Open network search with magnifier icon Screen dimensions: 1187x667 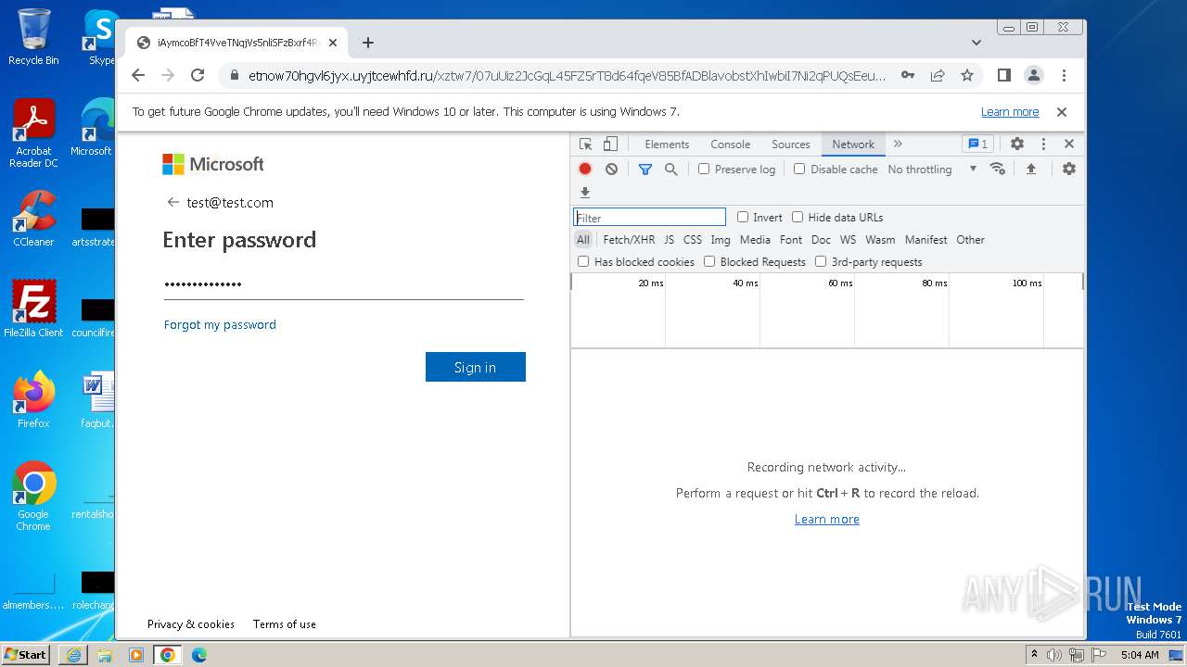click(671, 169)
